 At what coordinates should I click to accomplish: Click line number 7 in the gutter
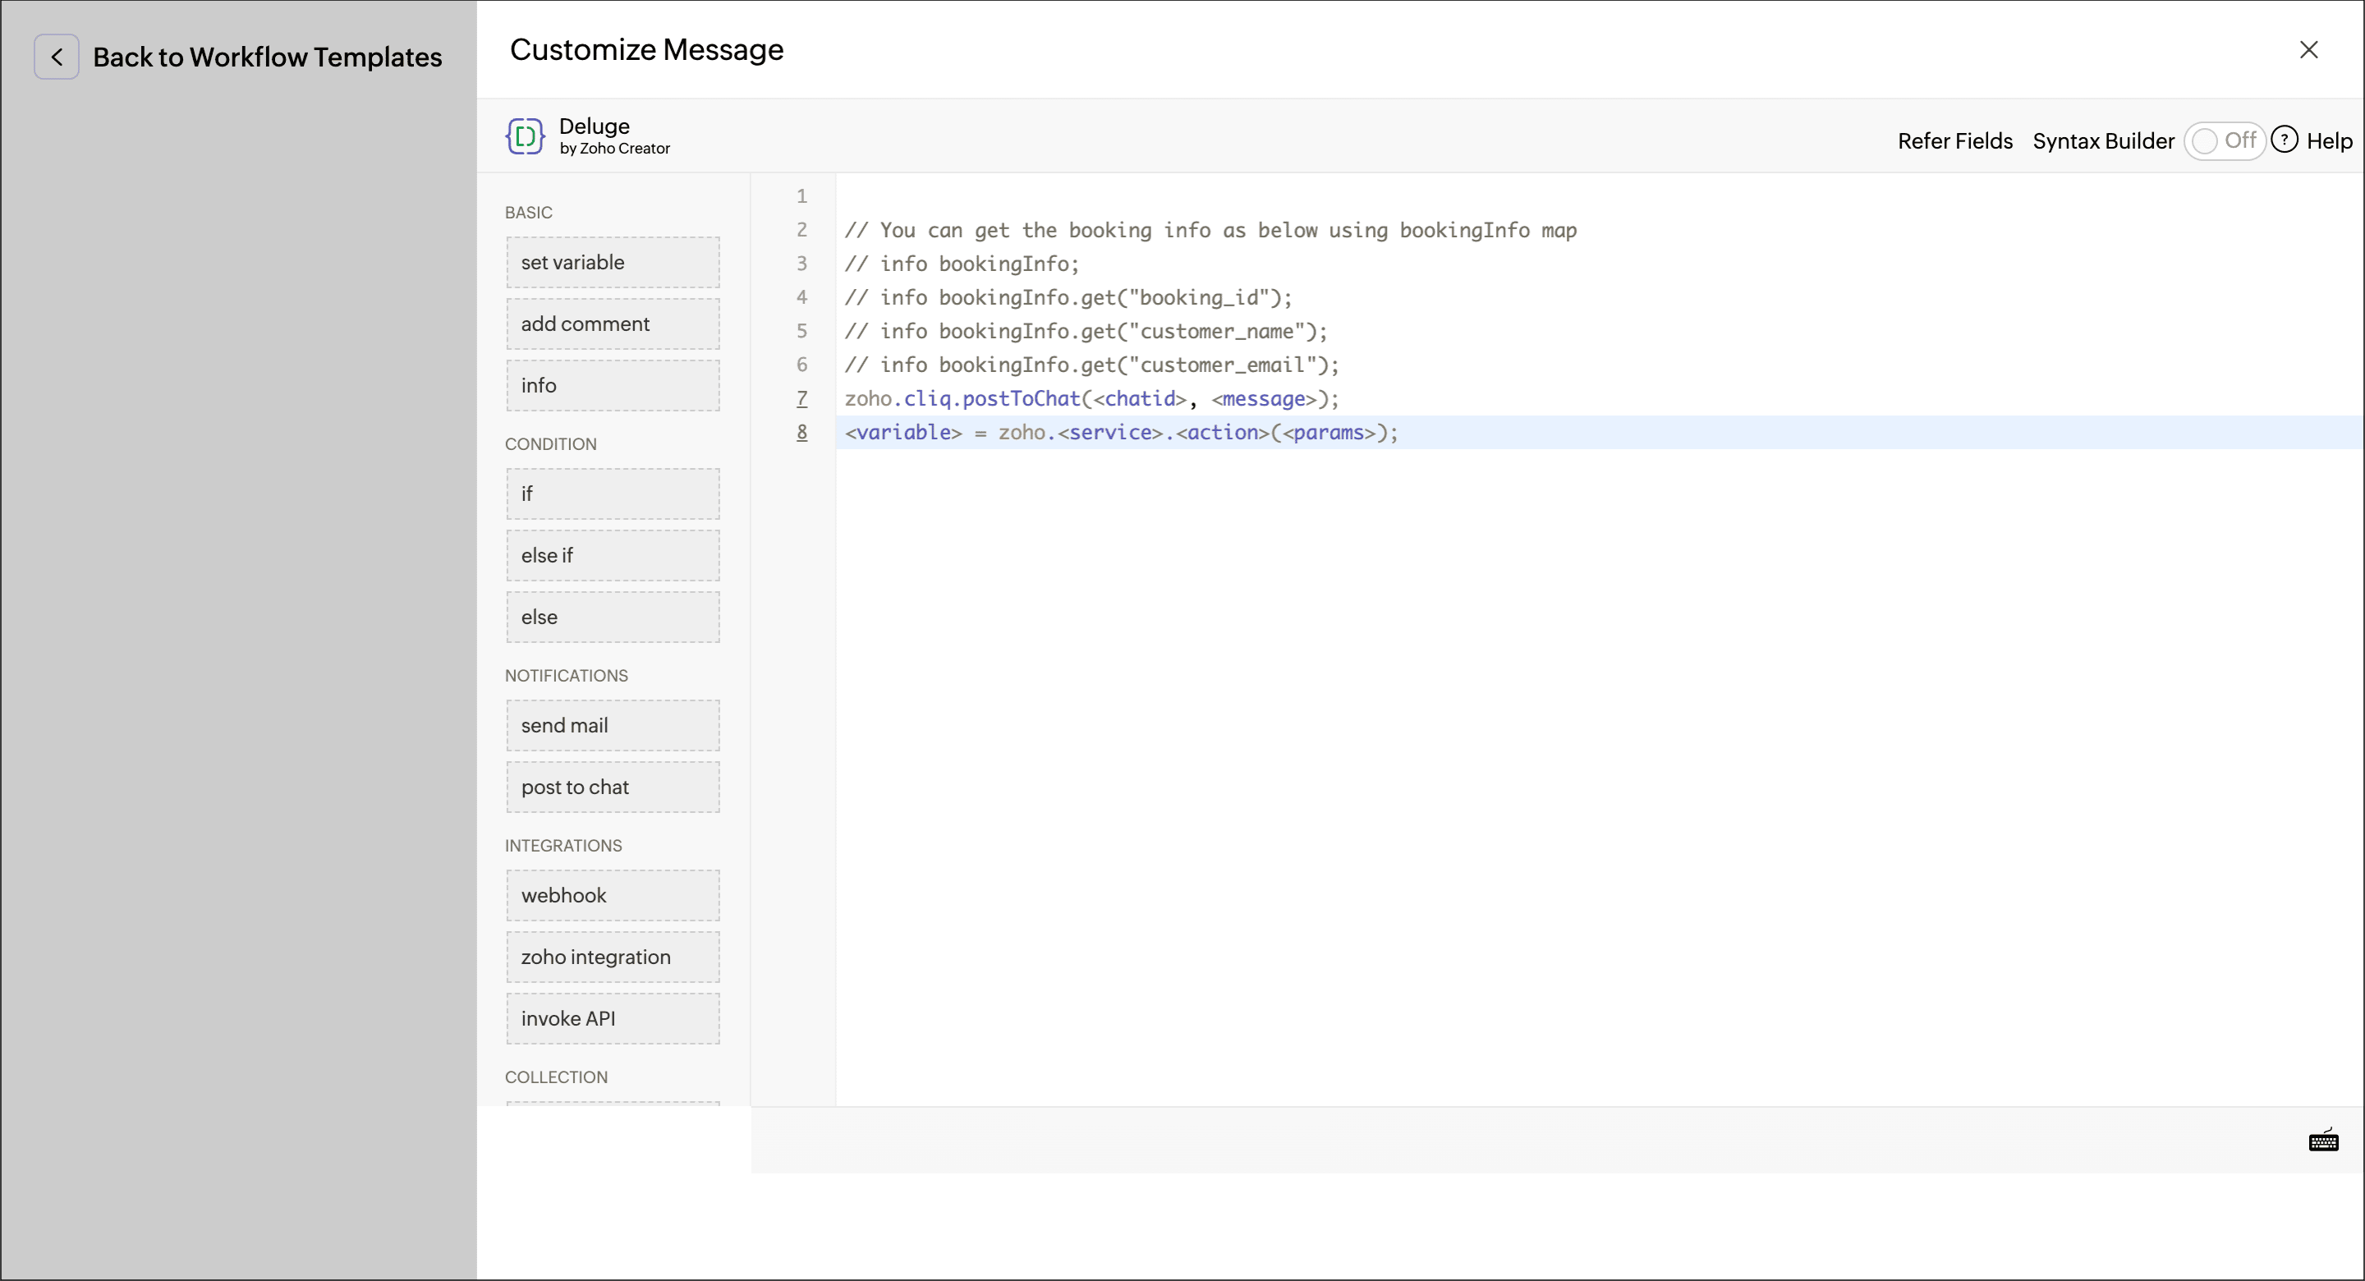click(x=801, y=398)
